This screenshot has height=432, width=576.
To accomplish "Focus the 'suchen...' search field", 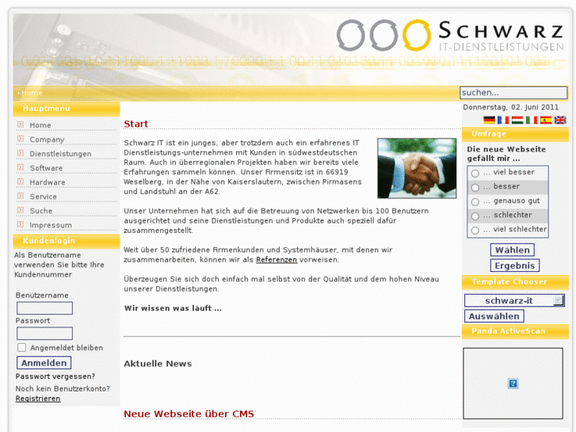I will point(513,93).
